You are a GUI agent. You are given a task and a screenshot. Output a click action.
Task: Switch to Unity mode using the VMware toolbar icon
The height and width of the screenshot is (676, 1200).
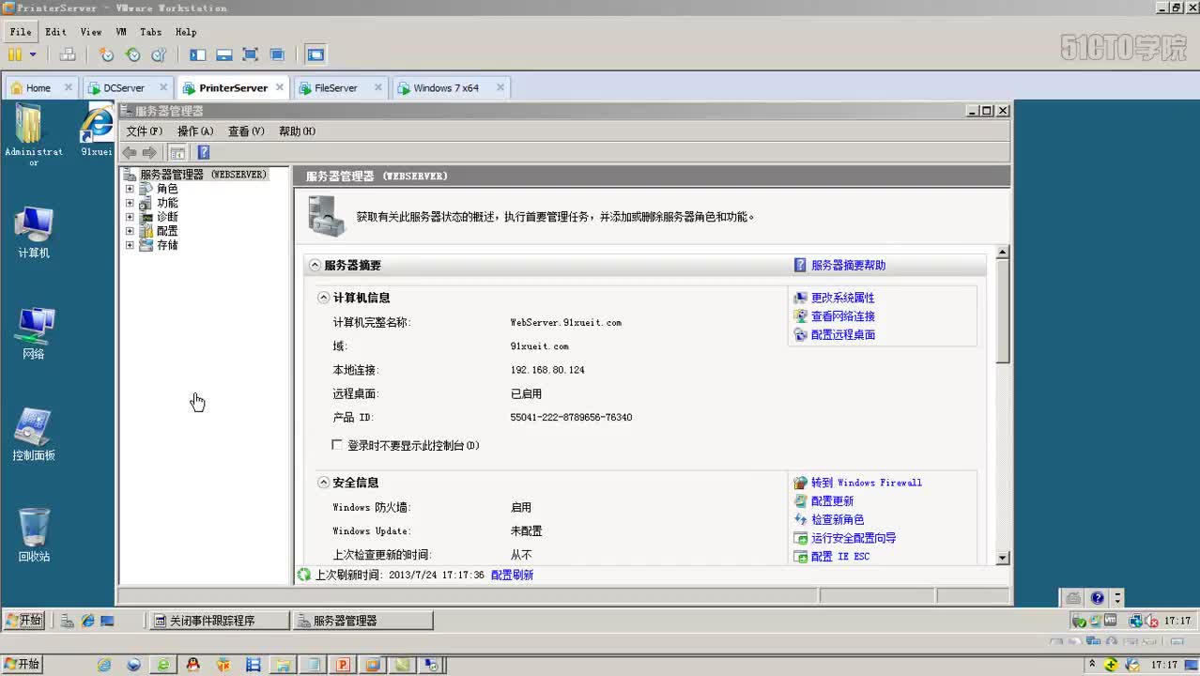pyautogui.click(x=277, y=54)
